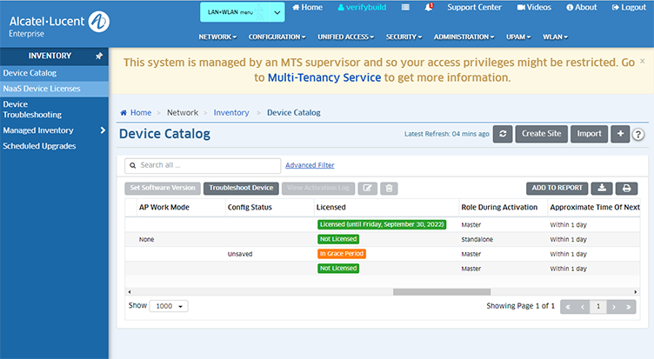Click the horizontal table scrollbar
Screen dimensions: 654x359
(x=441, y=292)
